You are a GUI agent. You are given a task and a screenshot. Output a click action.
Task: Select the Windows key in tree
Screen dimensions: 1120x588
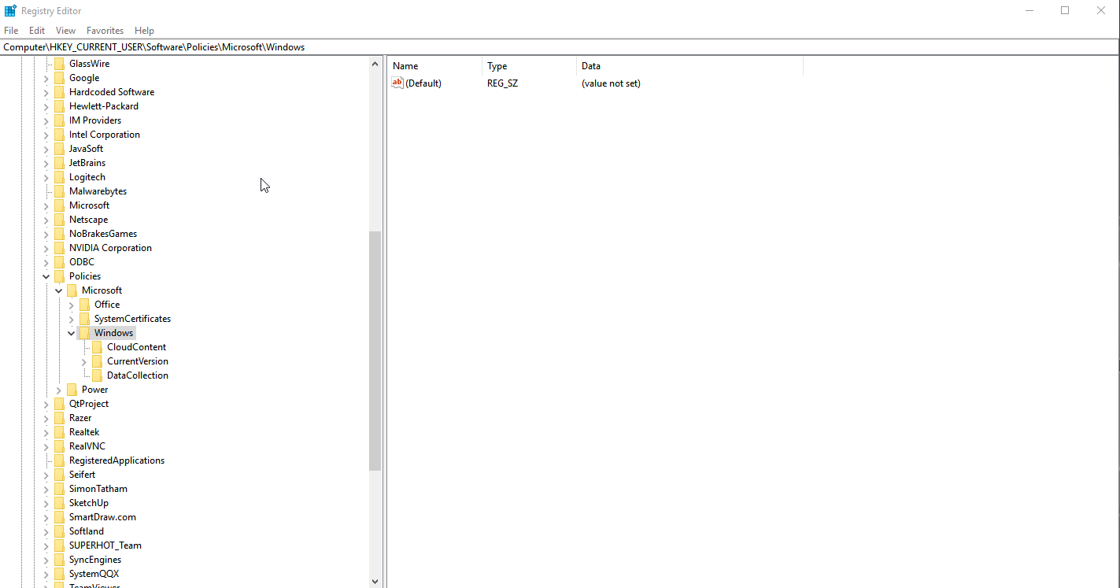(113, 333)
